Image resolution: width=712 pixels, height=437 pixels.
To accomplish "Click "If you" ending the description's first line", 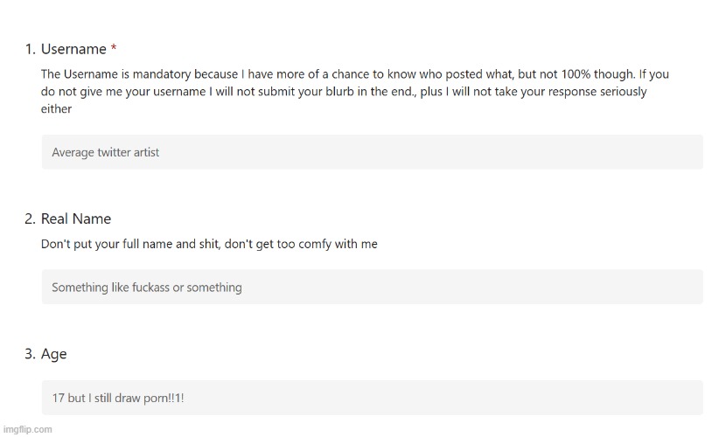I will pyautogui.click(x=654, y=74).
